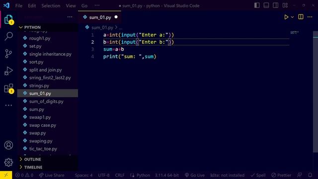318x179 pixels.
Task: Open sum_of_digits.py file
Action: tap(48, 101)
